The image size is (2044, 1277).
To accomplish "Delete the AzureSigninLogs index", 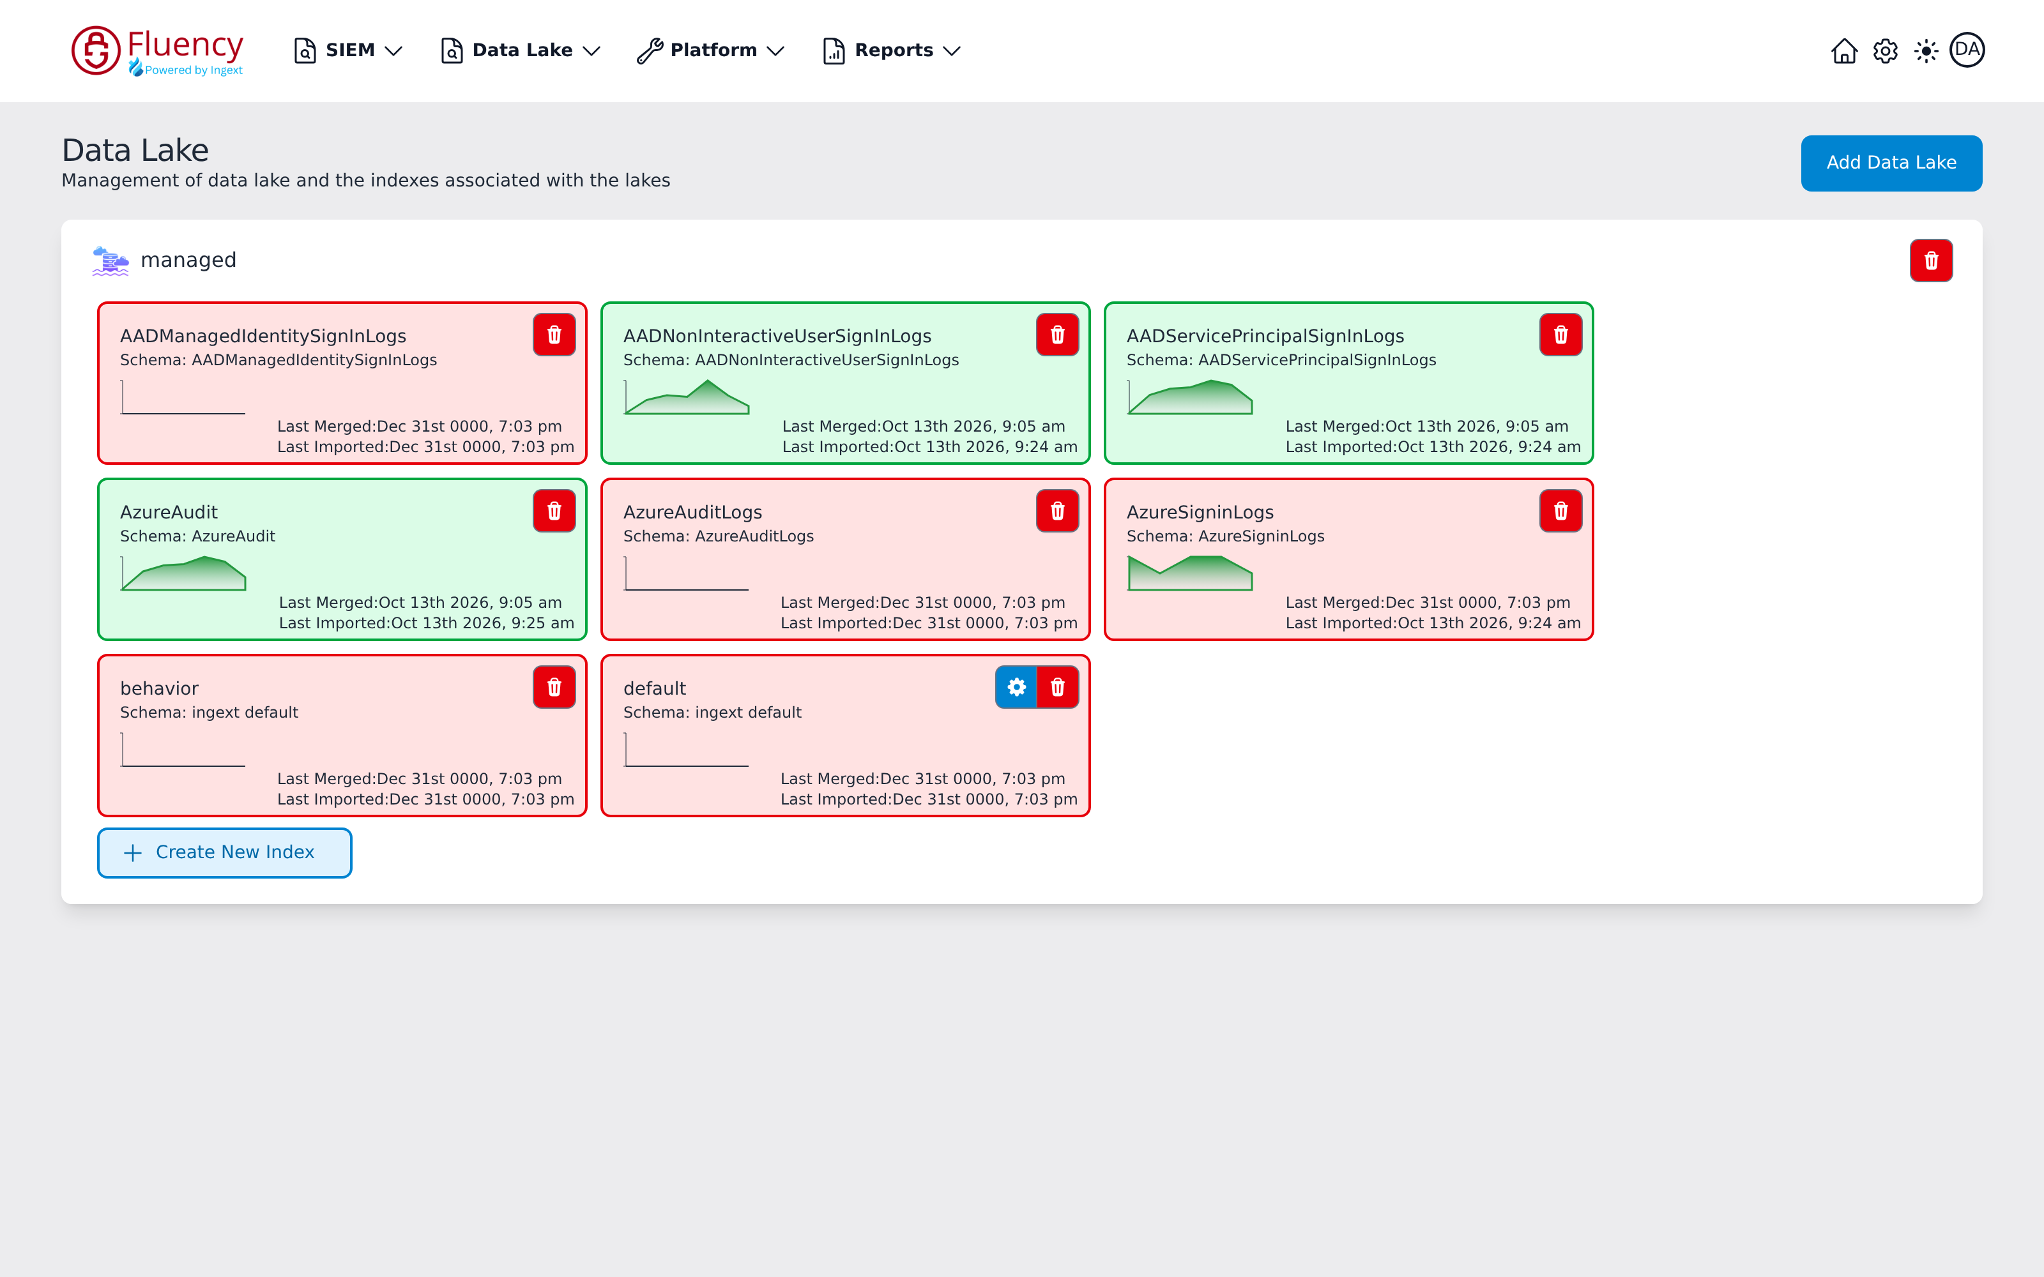I will point(1561,511).
